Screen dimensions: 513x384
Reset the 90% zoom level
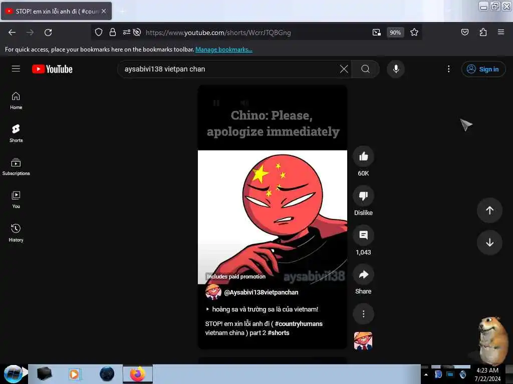click(x=395, y=32)
